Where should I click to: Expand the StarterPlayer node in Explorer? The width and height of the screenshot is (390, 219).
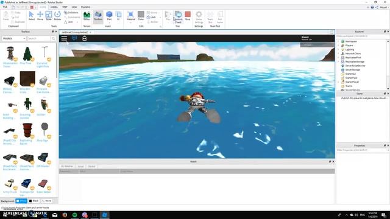click(x=339, y=82)
